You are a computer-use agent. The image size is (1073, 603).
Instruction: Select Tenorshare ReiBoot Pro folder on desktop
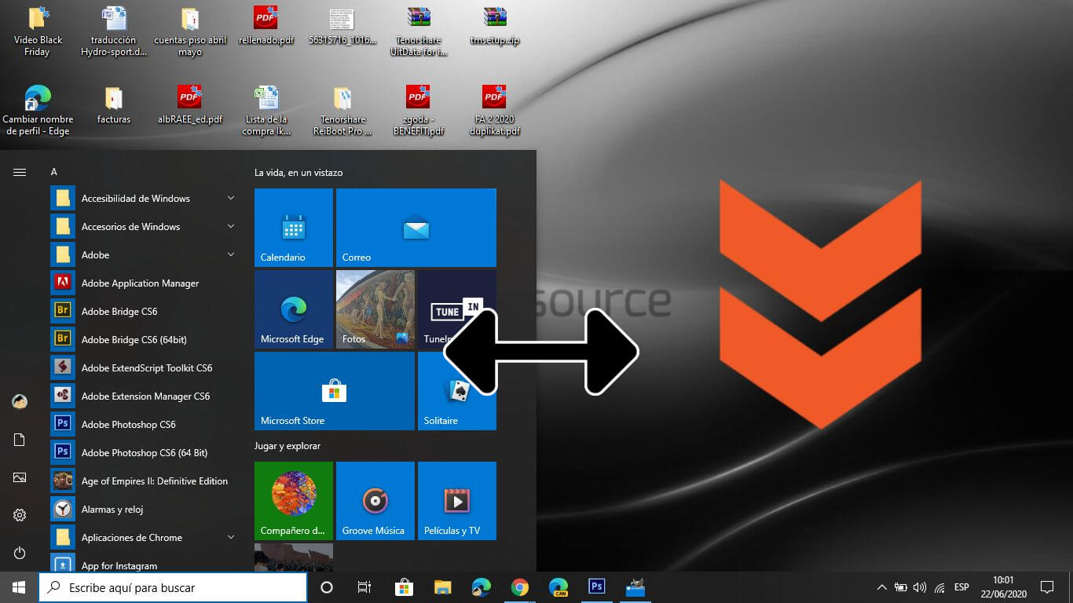(342, 111)
